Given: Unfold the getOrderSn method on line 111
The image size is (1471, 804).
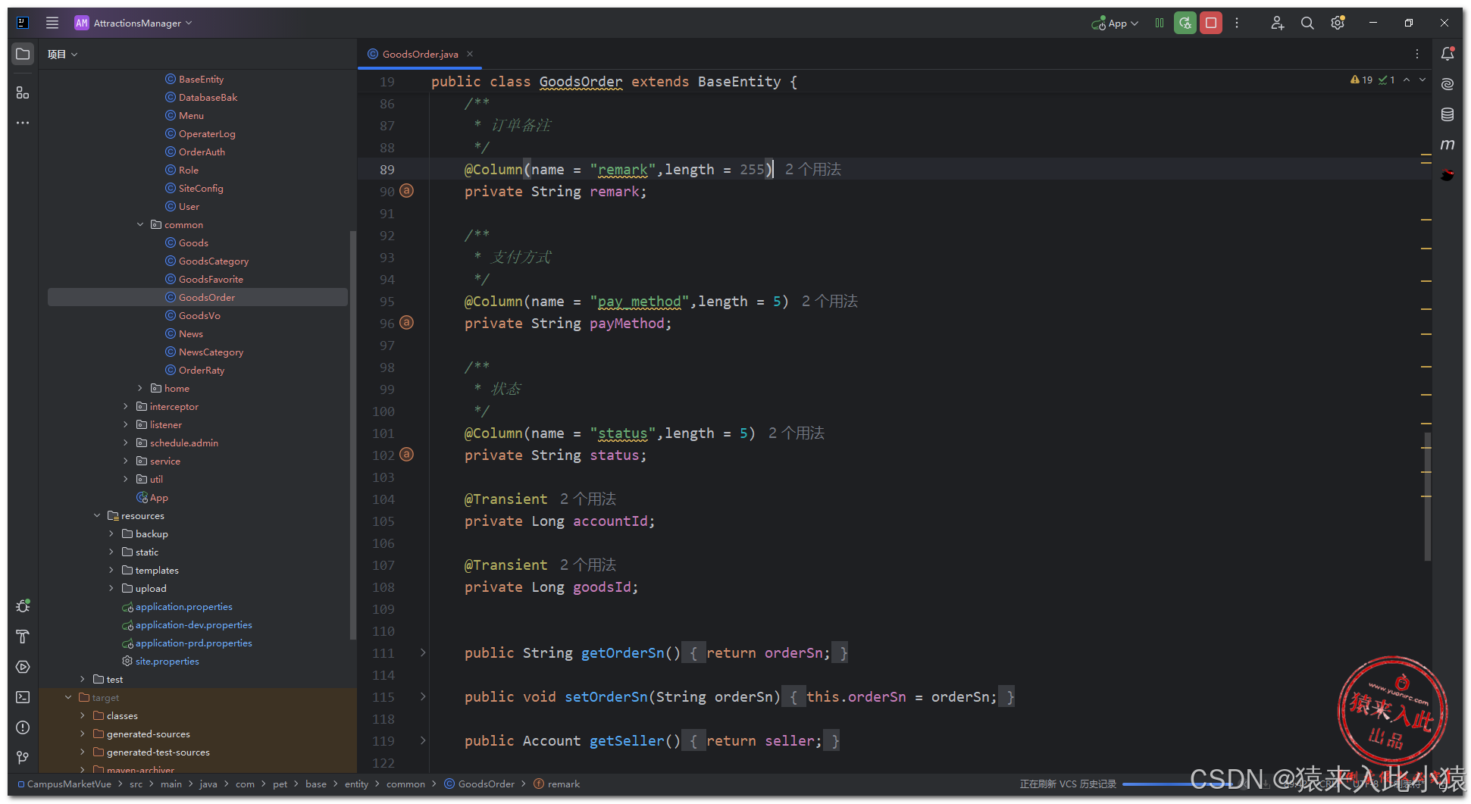Looking at the screenshot, I should (x=423, y=652).
